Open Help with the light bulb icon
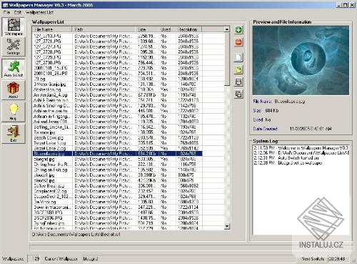Viewport: 357px width, 264px height. point(14,112)
